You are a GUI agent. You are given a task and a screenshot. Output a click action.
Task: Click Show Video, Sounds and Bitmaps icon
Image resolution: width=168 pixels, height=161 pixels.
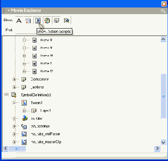coord(47,21)
